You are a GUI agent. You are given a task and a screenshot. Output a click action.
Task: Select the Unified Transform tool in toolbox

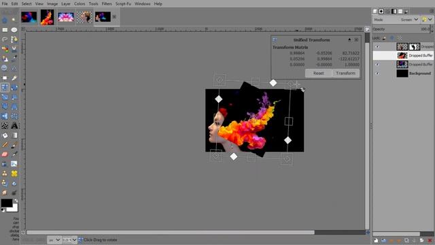5,87
